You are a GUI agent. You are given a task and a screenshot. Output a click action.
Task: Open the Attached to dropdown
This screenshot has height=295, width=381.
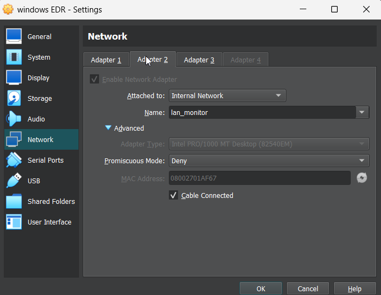pos(227,96)
